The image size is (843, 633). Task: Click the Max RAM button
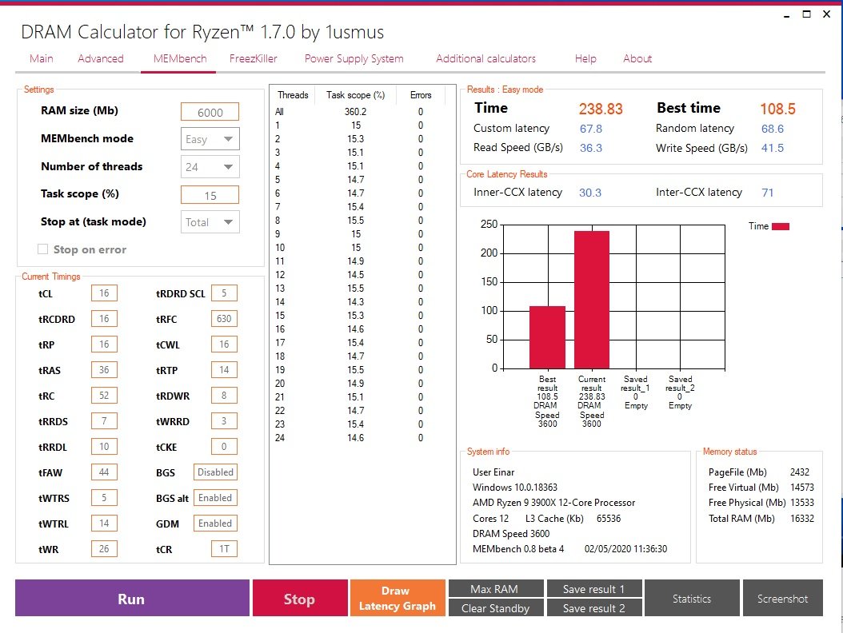495,588
